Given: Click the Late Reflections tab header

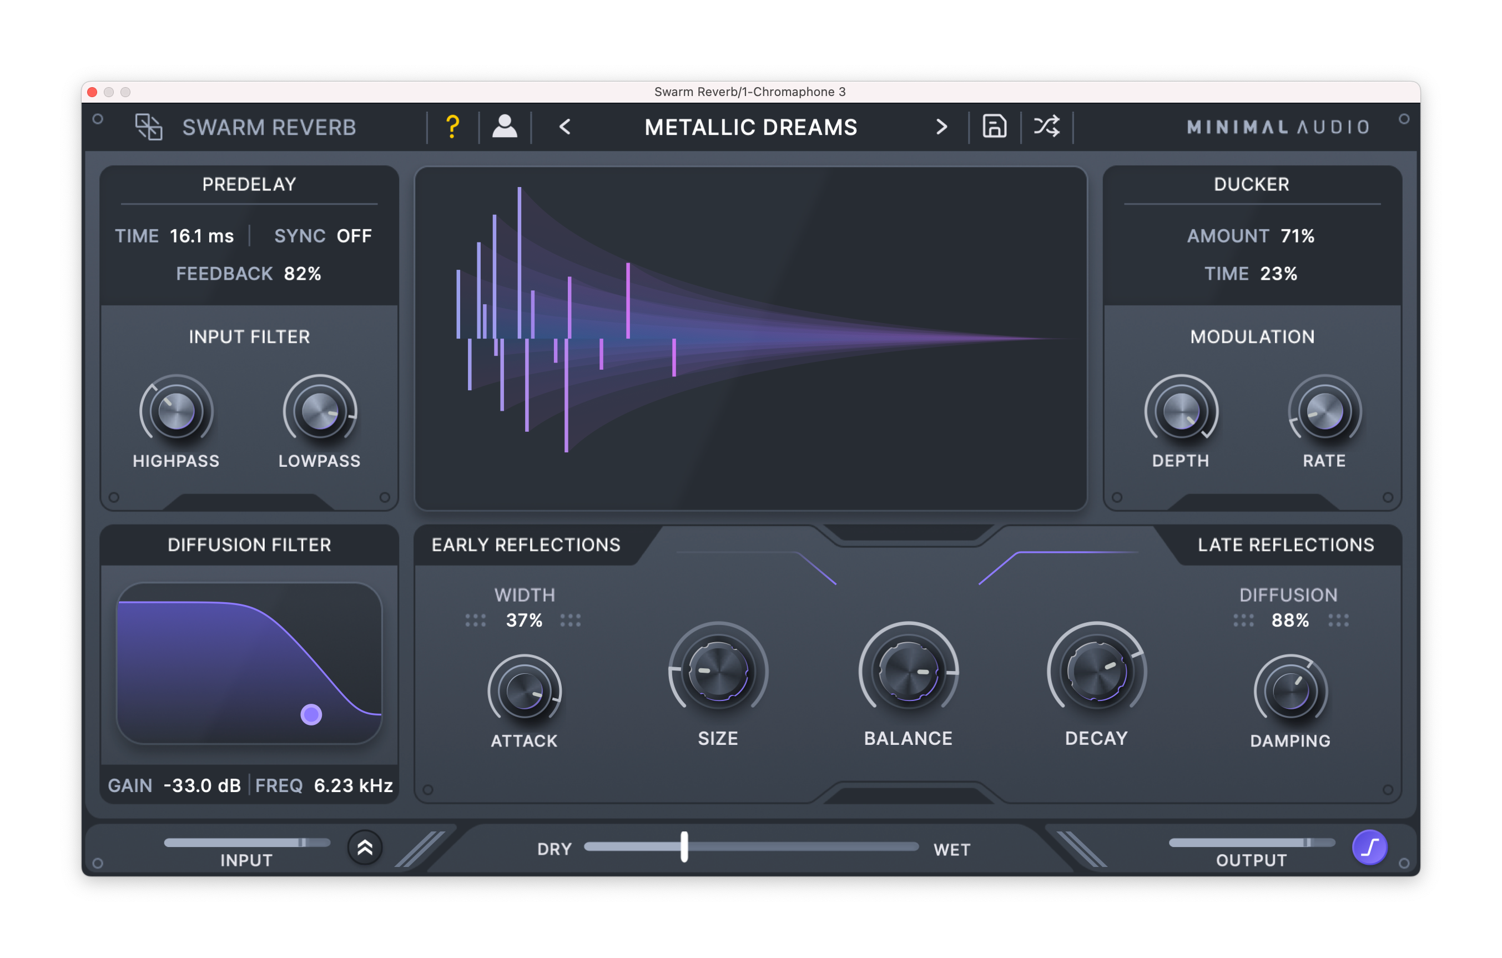Looking at the screenshot, I should point(1286,545).
